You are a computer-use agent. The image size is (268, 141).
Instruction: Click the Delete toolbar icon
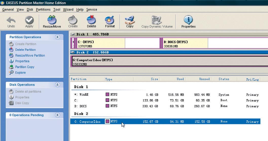[x=91, y=20]
